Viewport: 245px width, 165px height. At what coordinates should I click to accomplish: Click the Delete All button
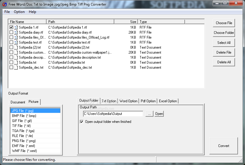click(x=224, y=62)
